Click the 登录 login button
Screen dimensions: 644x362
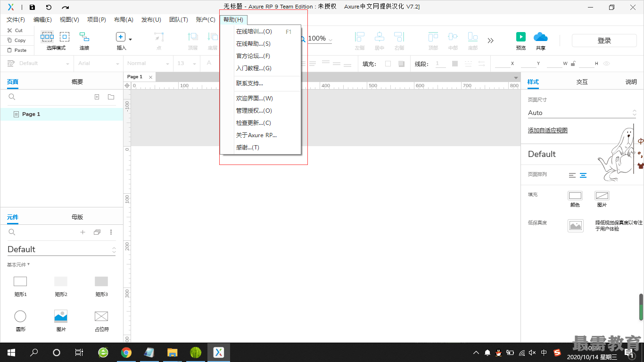604,41
